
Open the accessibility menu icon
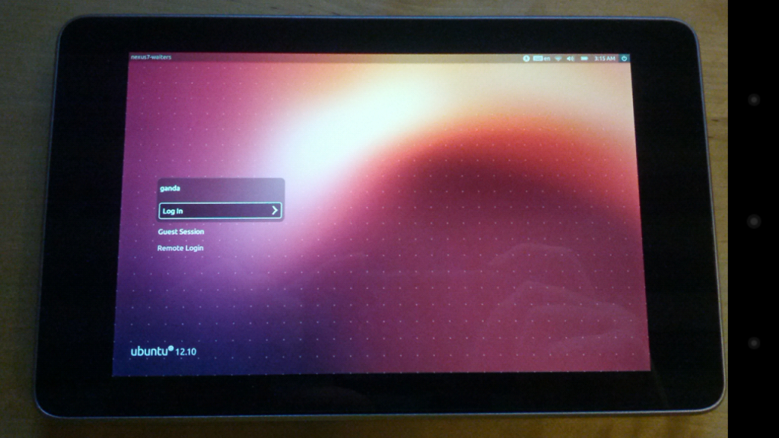click(526, 58)
